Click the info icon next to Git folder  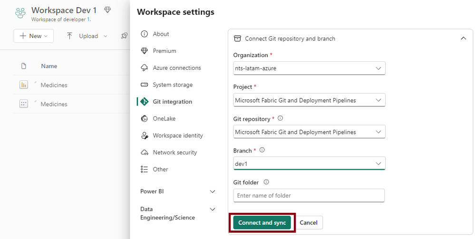[x=266, y=182]
